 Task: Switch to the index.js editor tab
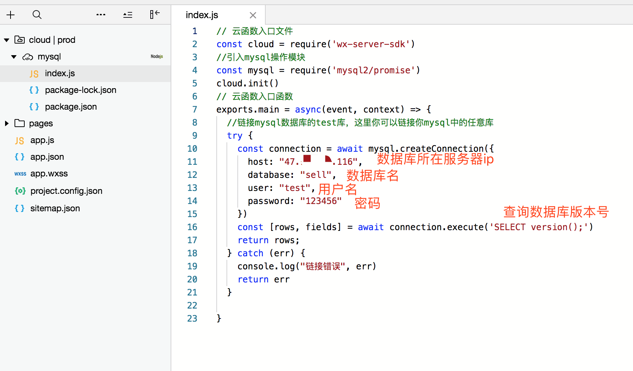[x=202, y=15]
